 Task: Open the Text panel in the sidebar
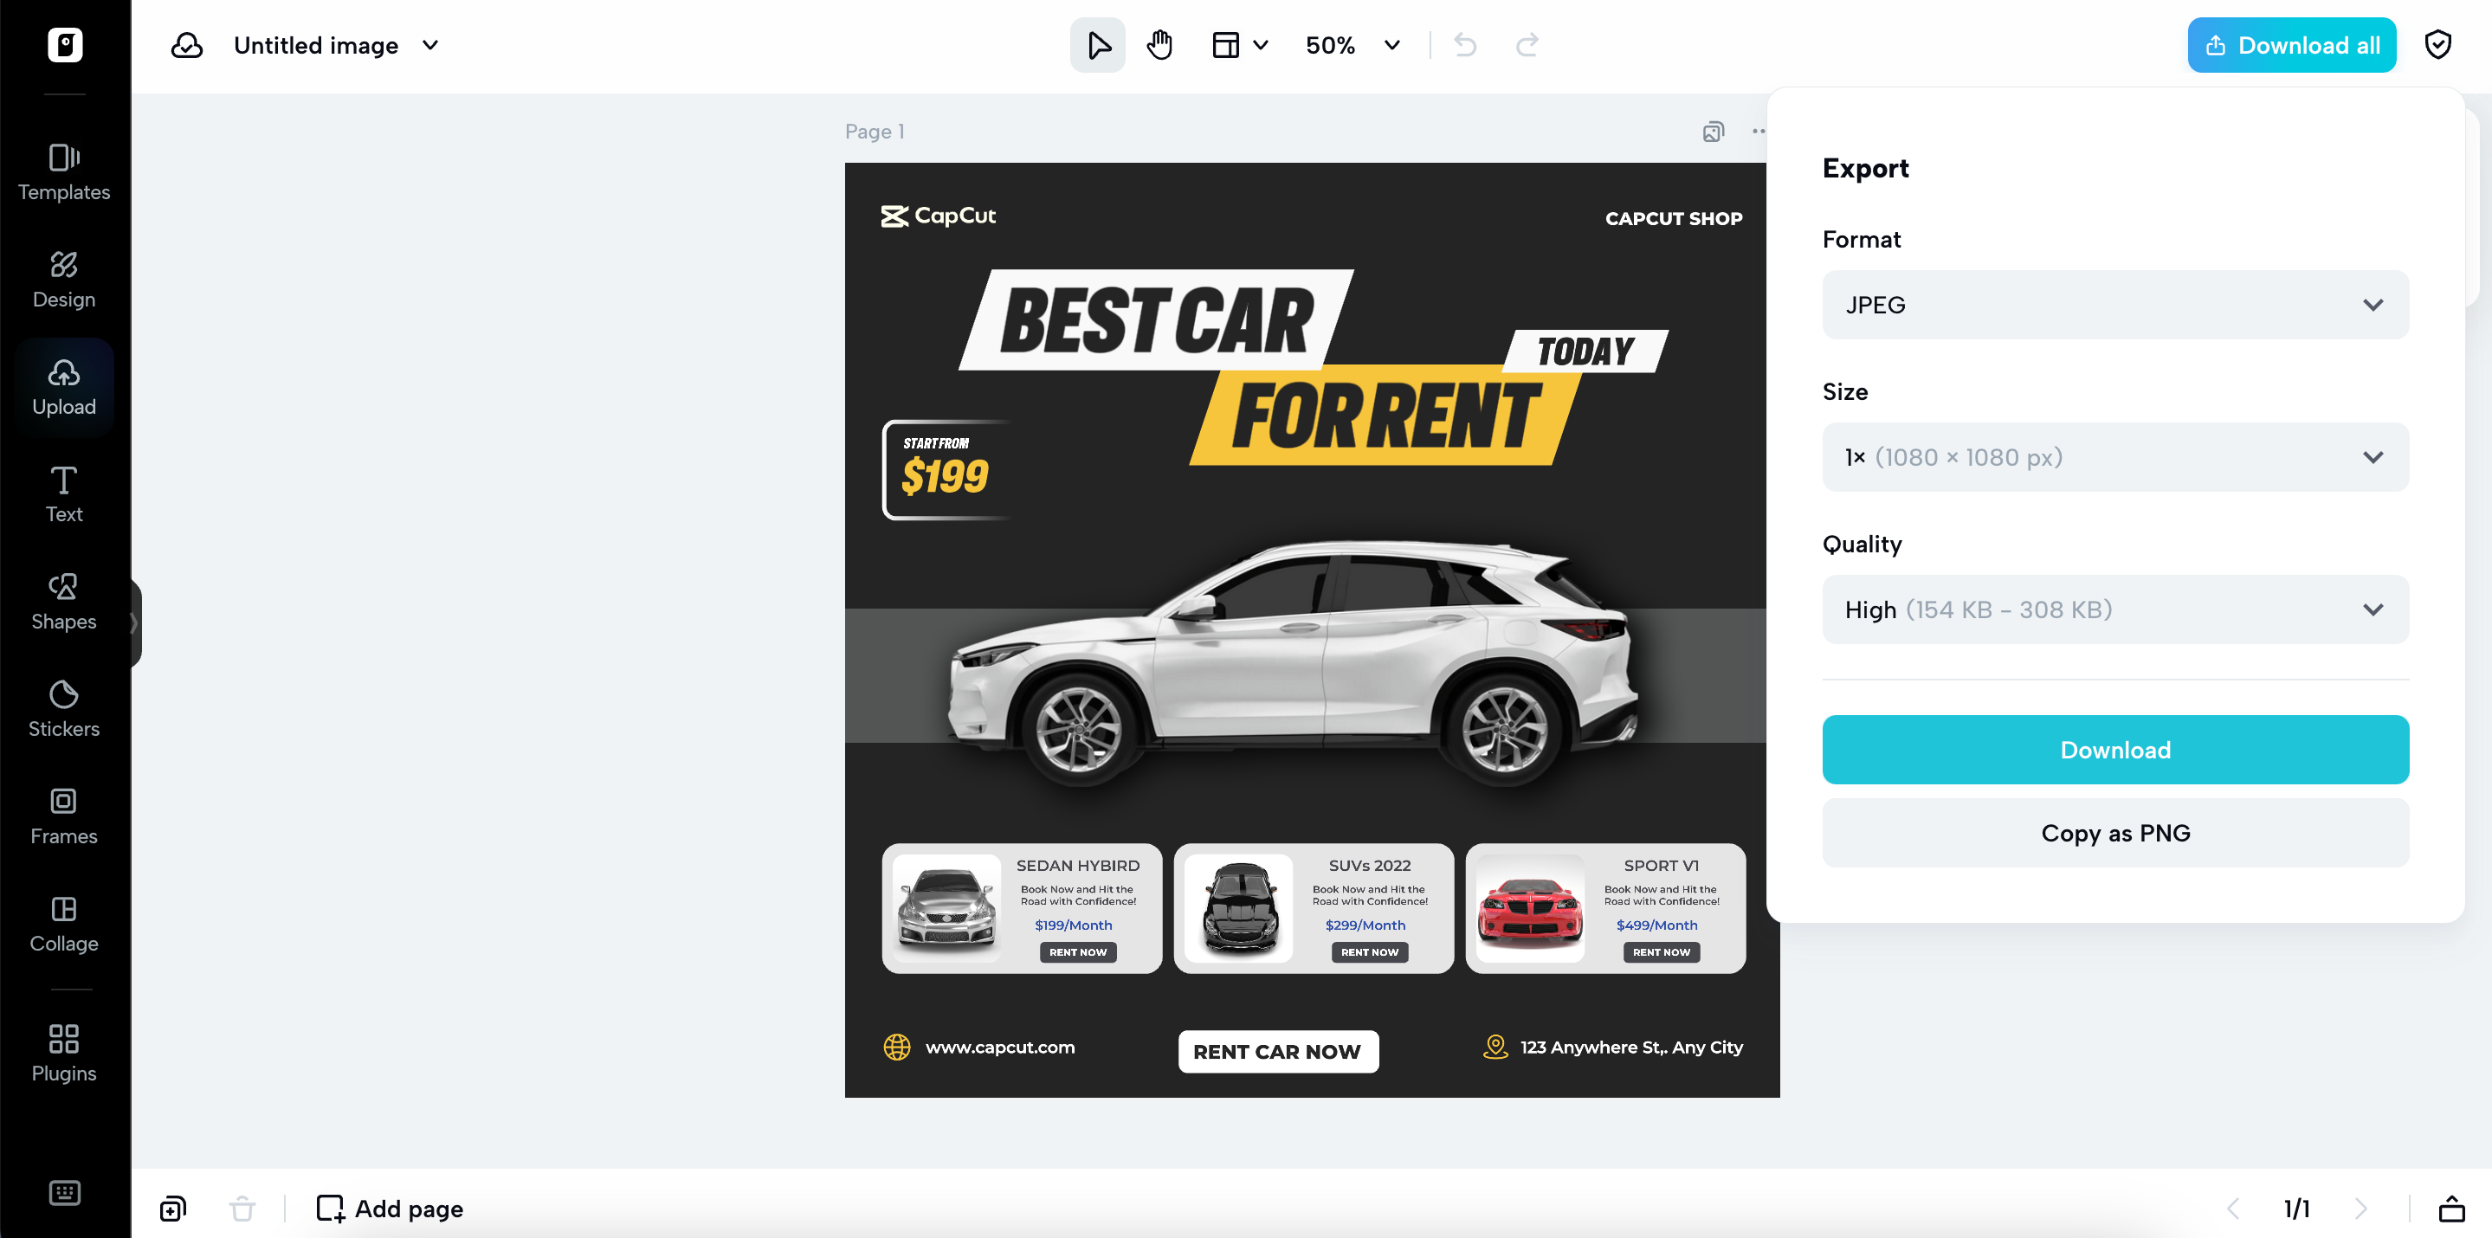coord(64,493)
